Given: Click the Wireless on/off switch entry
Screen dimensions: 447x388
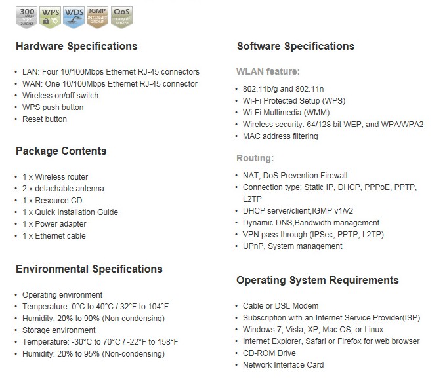Looking at the screenshot, I should tap(60, 96).
